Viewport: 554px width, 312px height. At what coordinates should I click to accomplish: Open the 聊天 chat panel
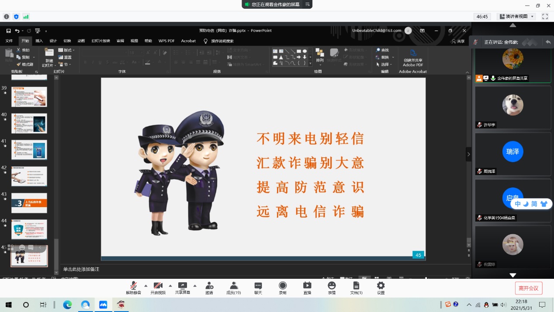coord(258,288)
